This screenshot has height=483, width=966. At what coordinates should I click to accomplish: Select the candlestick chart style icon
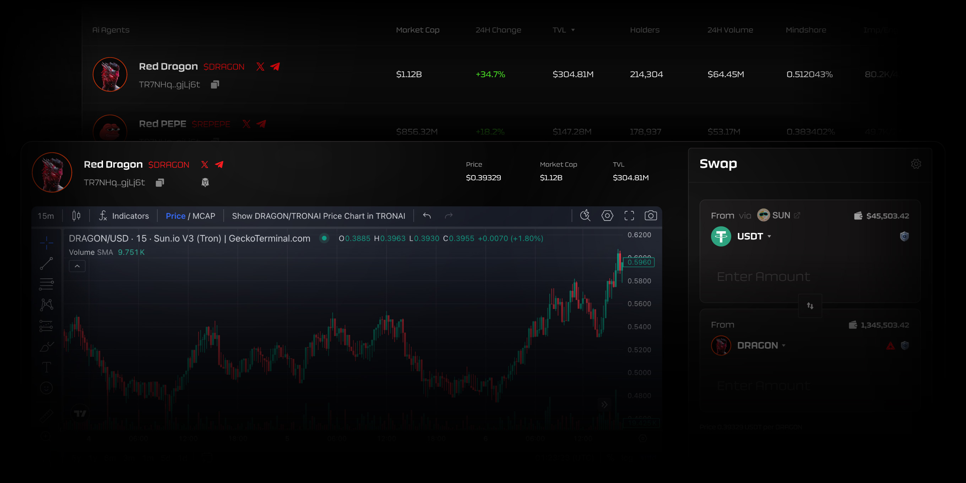point(76,216)
